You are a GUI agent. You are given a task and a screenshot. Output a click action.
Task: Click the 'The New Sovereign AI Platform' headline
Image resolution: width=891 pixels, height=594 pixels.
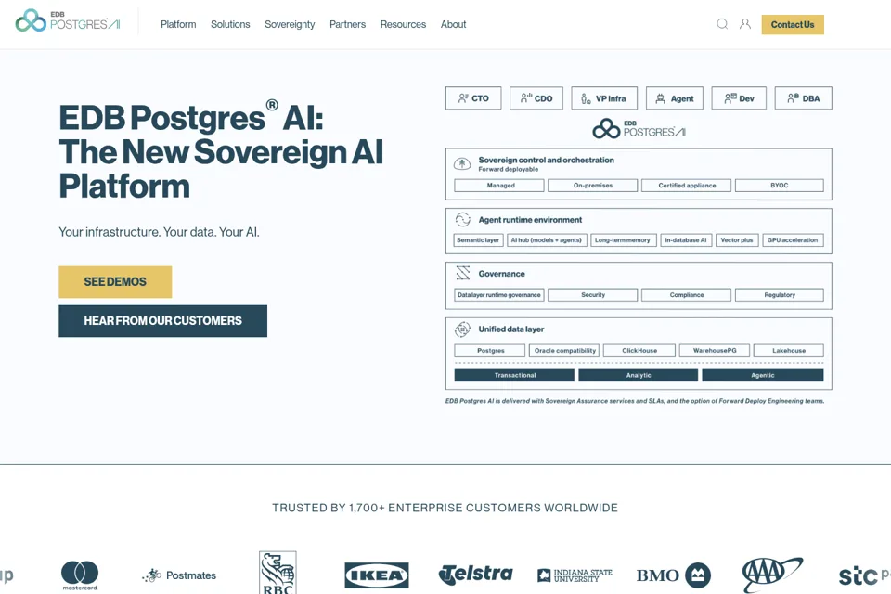pyautogui.click(x=221, y=169)
